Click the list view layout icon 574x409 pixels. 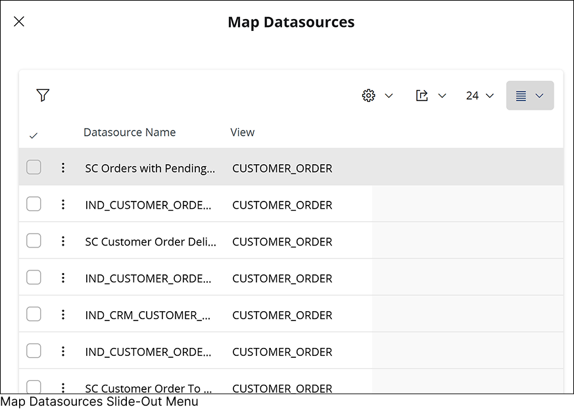[x=521, y=96]
